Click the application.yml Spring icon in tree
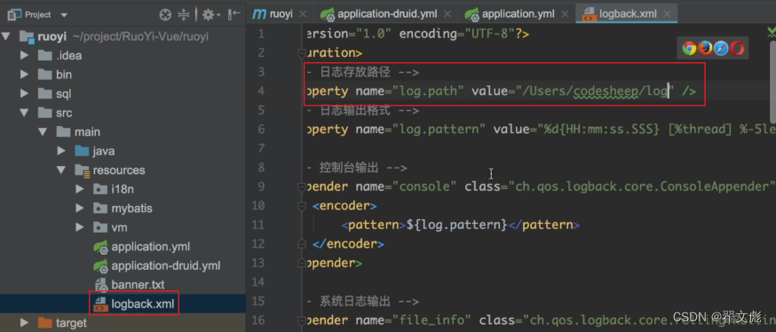 (x=101, y=247)
